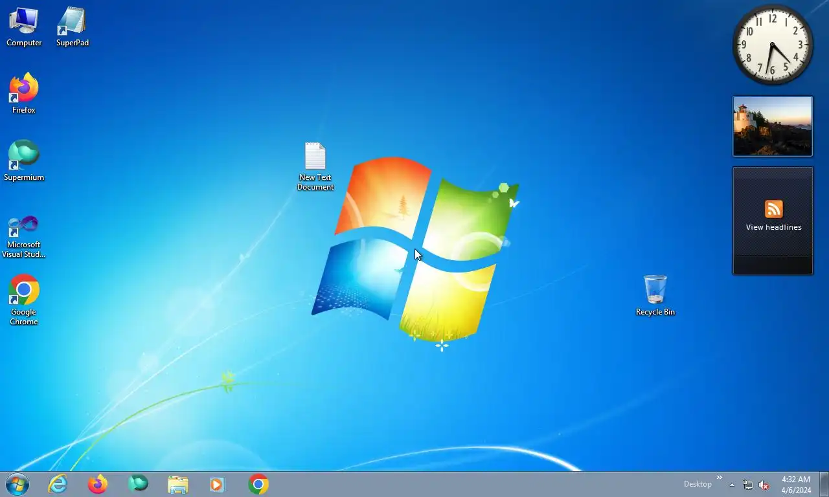829x497 pixels.
Task: Select the Recycle Bin icon
Action: (x=655, y=295)
